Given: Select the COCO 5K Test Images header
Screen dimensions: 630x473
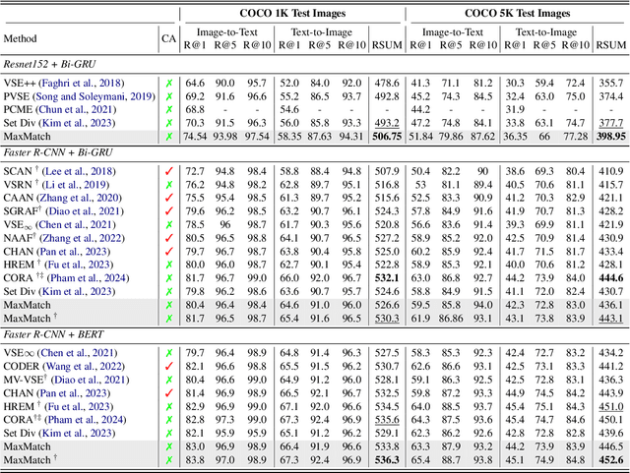Looking at the screenshot, I should pyautogui.click(x=517, y=15).
